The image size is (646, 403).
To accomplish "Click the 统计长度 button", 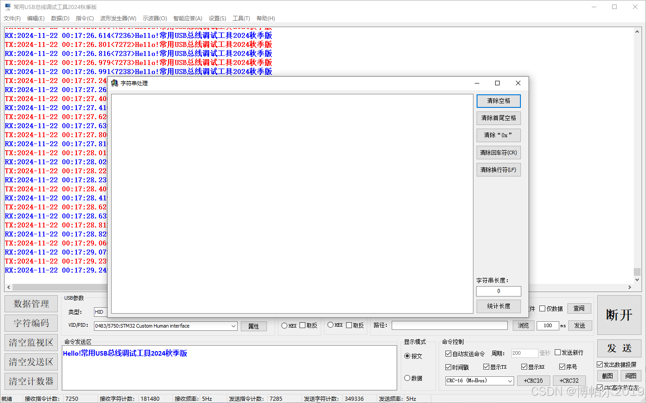I will pos(499,306).
